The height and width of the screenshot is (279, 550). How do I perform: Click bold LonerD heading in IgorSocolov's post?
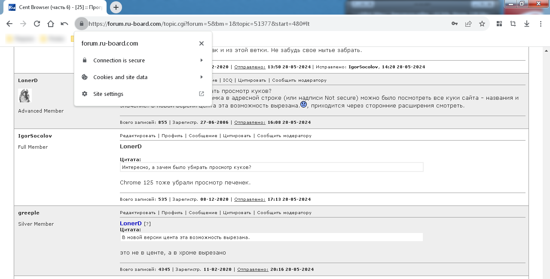131,147
